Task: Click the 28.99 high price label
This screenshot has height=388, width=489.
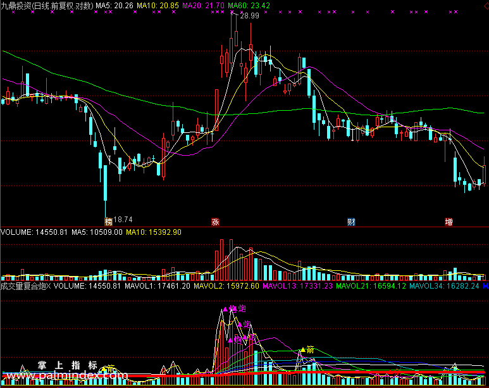Action: pyautogui.click(x=250, y=16)
